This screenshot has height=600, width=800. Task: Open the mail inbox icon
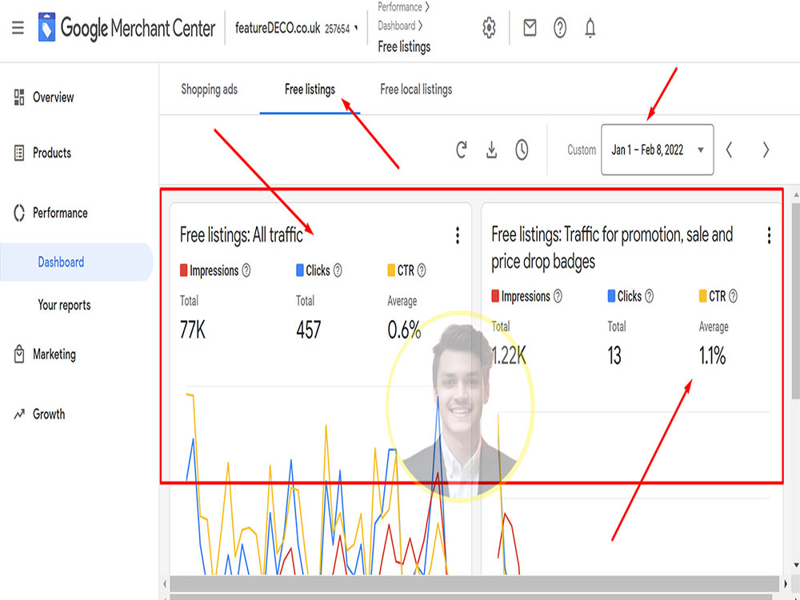(x=530, y=27)
